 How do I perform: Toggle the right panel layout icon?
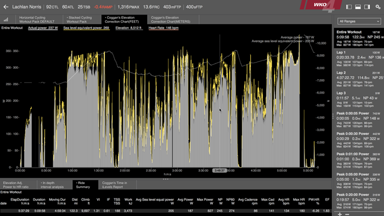(367, 7)
